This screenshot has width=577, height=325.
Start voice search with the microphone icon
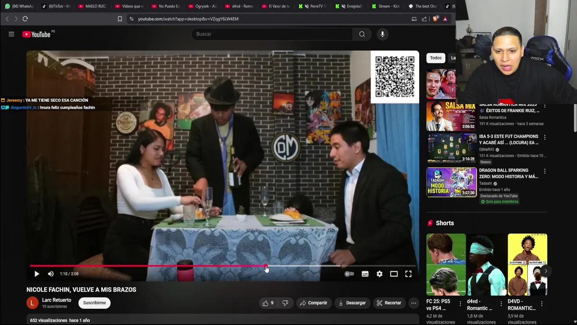pos(382,34)
